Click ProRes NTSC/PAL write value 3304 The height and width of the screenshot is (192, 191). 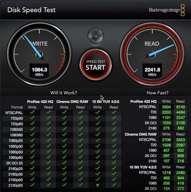coord(166,107)
